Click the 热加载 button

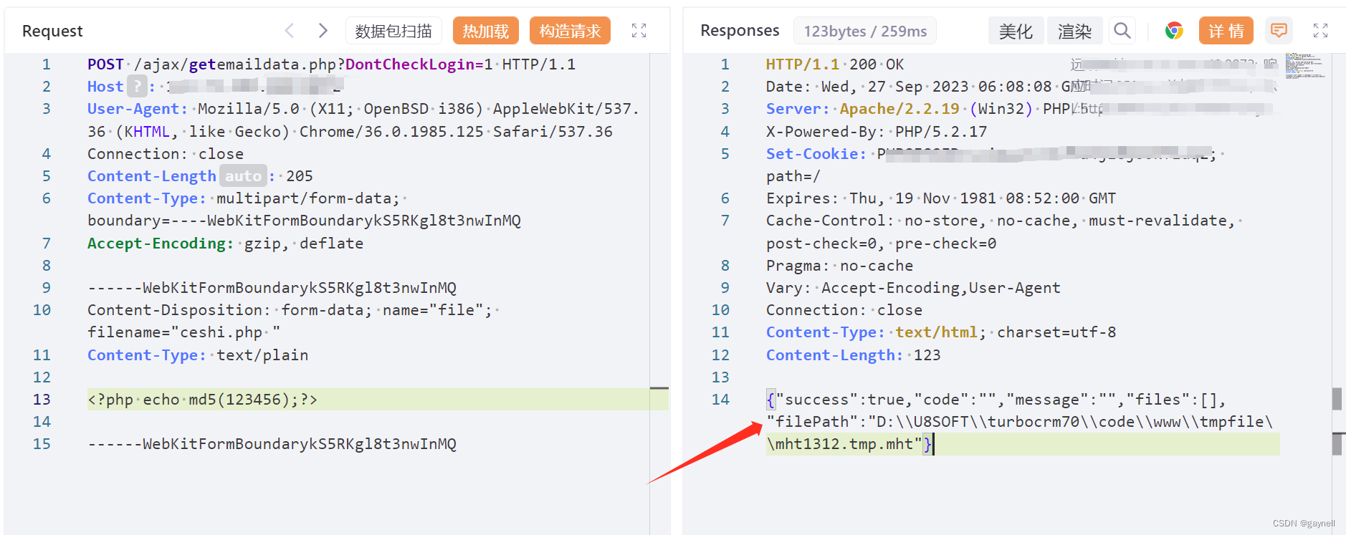coord(486,31)
